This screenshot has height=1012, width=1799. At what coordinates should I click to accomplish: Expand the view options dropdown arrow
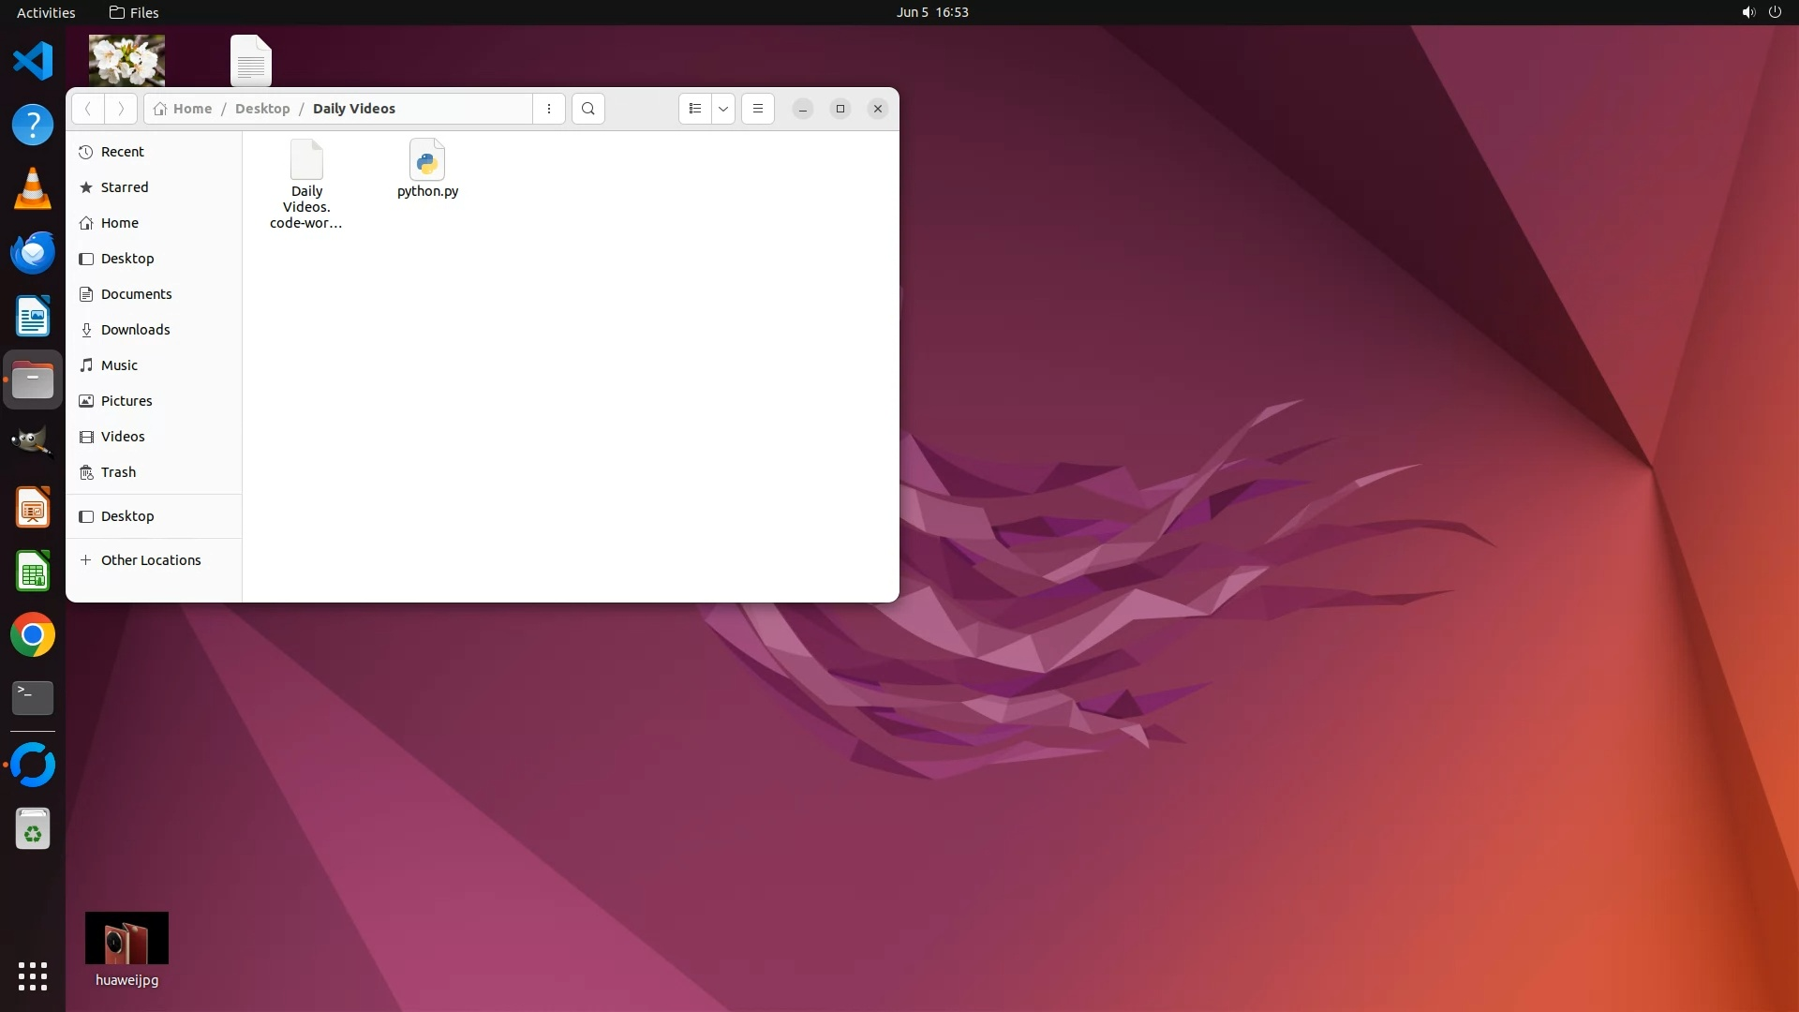coord(723,109)
